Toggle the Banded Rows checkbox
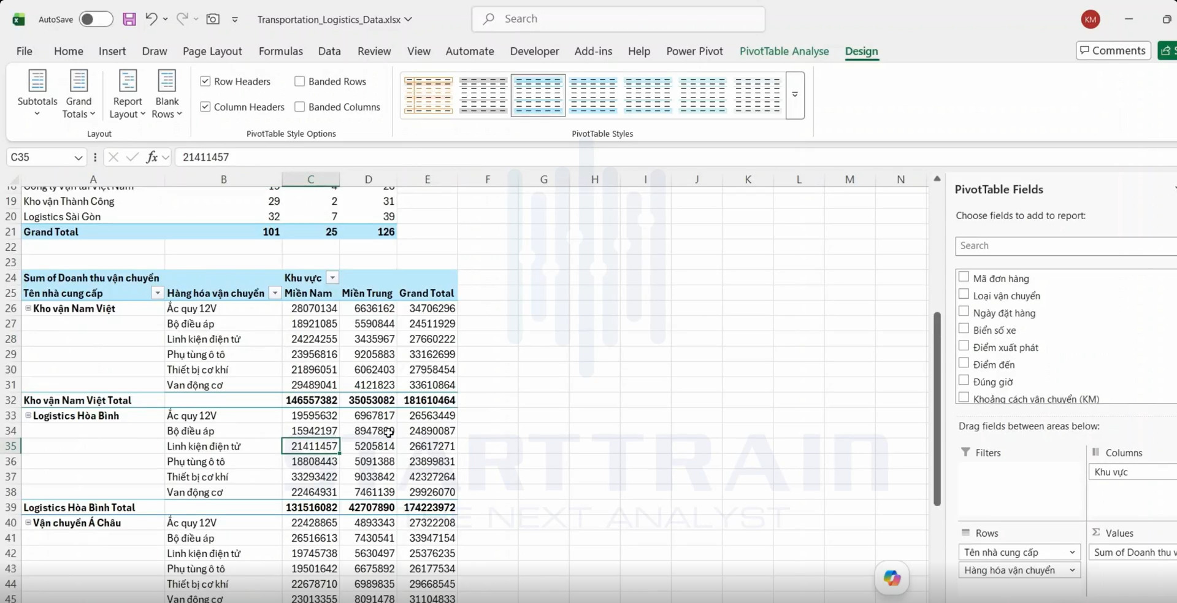Viewport: 1177px width, 603px height. tap(299, 81)
